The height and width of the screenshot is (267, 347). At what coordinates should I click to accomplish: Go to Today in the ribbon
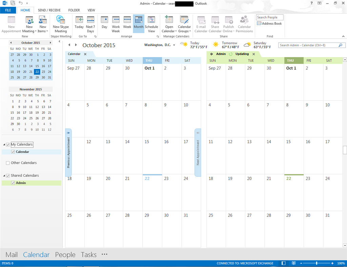point(79,23)
